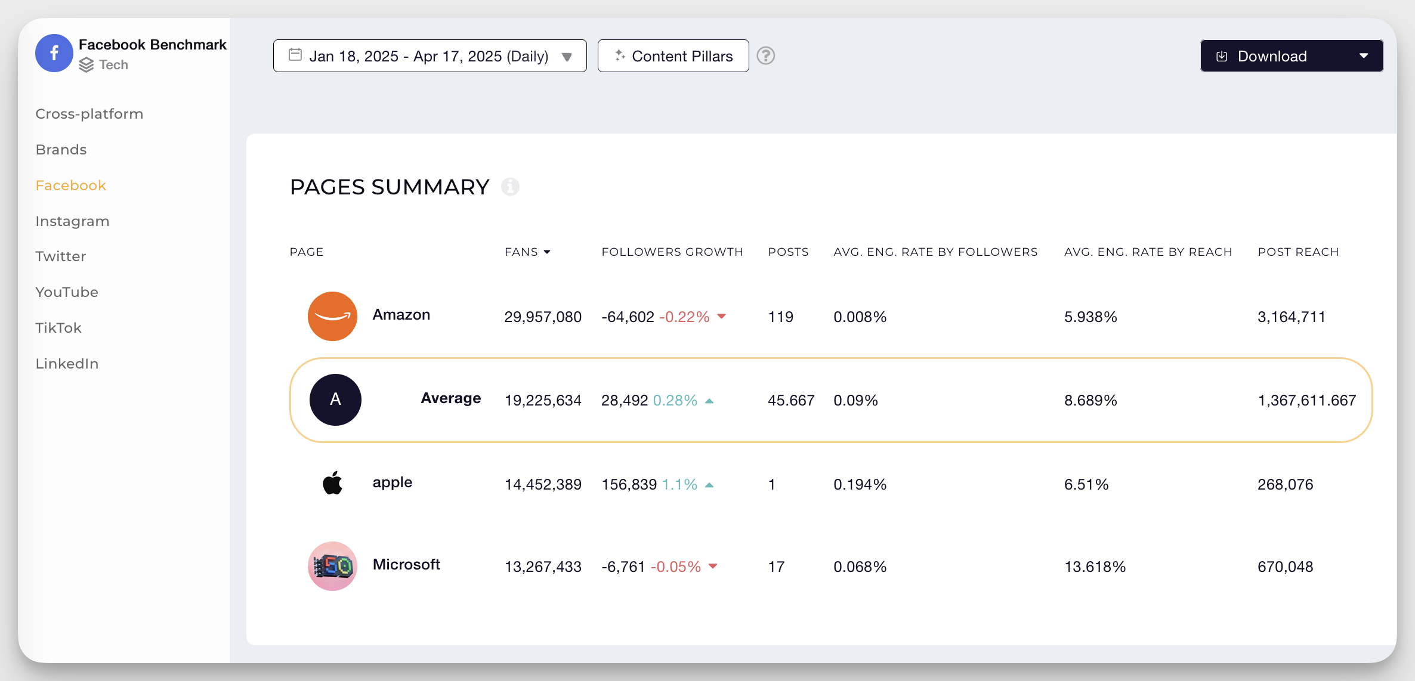
Task: Open the apple page name link
Action: point(392,482)
